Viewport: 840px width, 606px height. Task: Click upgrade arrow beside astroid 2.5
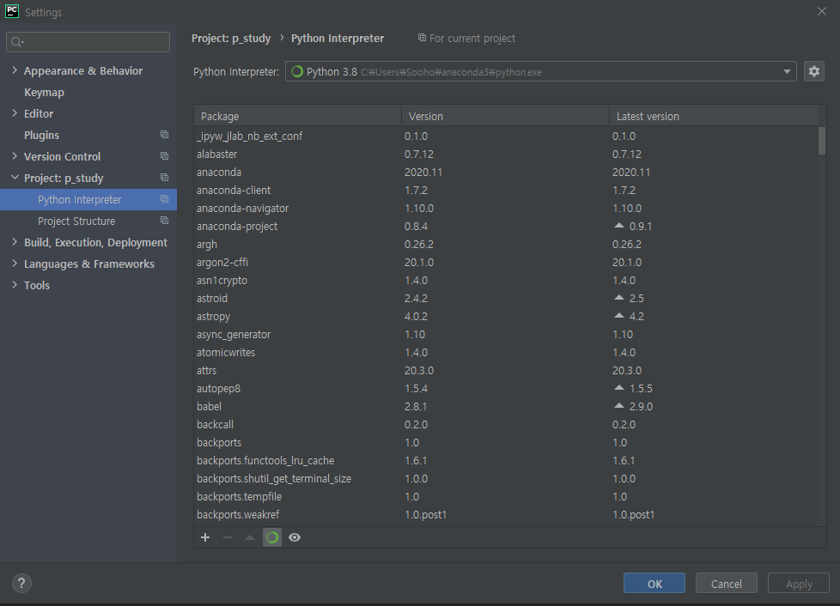(619, 298)
